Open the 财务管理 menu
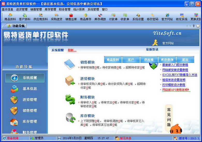The height and width of the screenshot is (142, 202). [x=65, y=9]
